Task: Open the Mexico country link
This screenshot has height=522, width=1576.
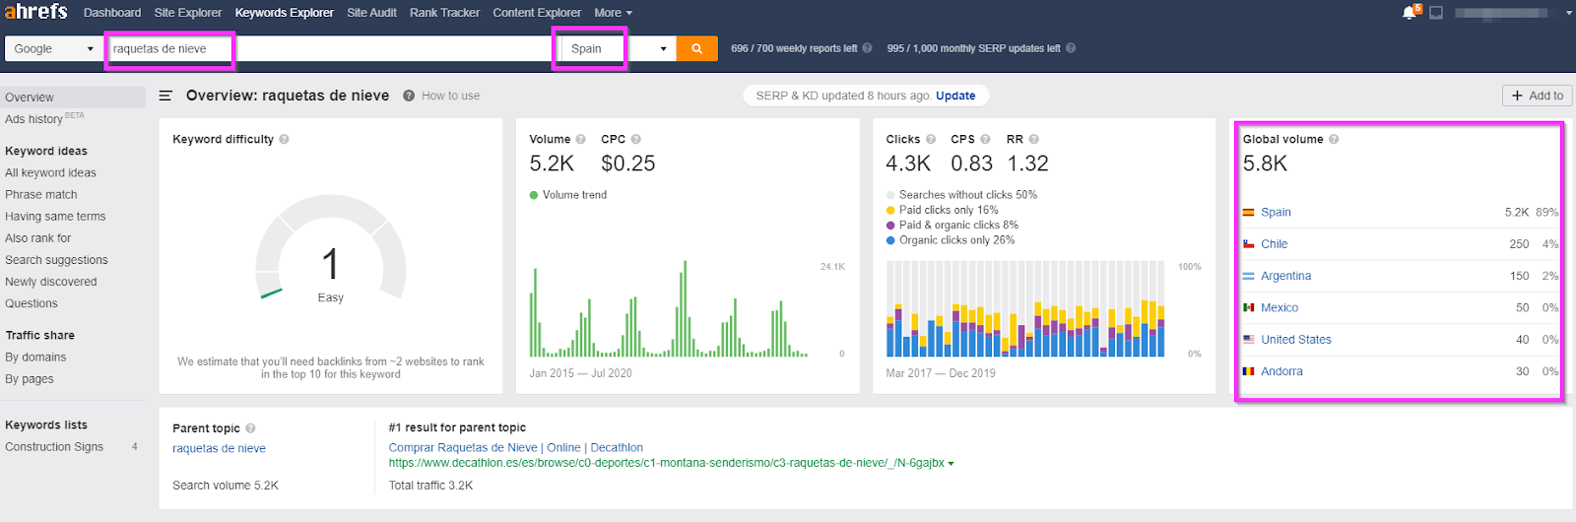Action: coord(1280,307)
